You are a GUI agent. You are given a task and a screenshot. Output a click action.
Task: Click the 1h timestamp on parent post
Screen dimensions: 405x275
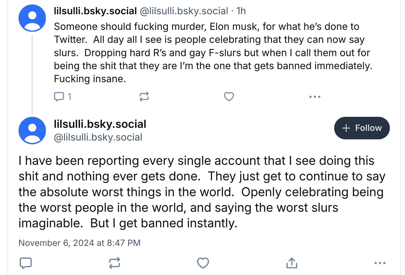tap(241, 11)
